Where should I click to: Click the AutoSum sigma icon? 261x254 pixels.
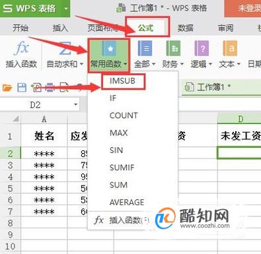(x=65, y=48)
